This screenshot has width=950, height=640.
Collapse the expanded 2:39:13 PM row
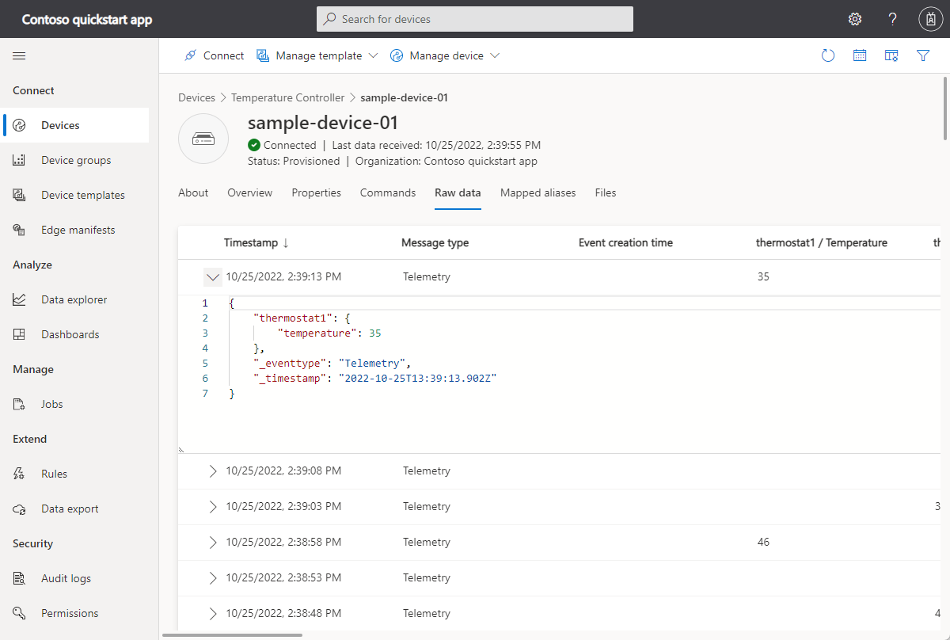(x=212, y=277)
